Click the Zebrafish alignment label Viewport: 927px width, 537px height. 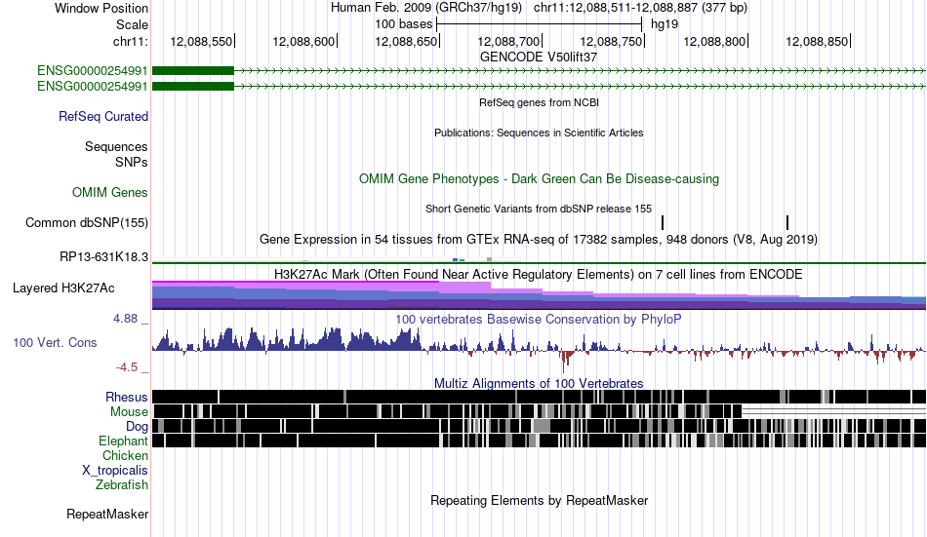(122, 484)
